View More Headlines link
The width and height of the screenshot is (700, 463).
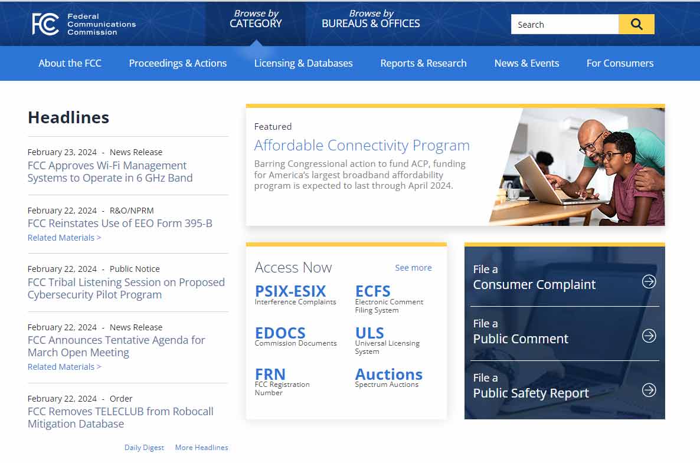click(201, 448)
